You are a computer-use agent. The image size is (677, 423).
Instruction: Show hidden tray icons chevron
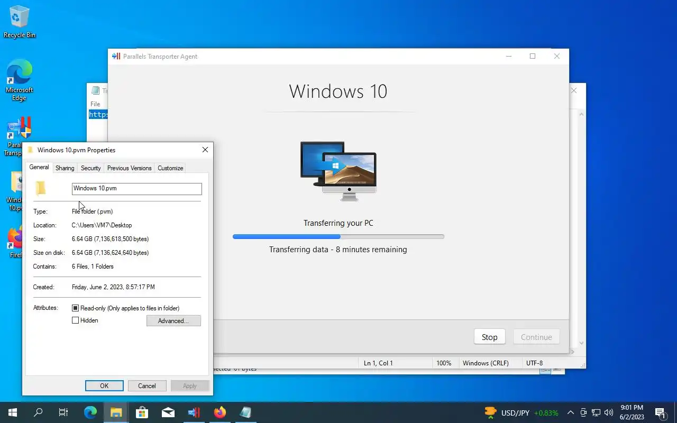point(570,412)
